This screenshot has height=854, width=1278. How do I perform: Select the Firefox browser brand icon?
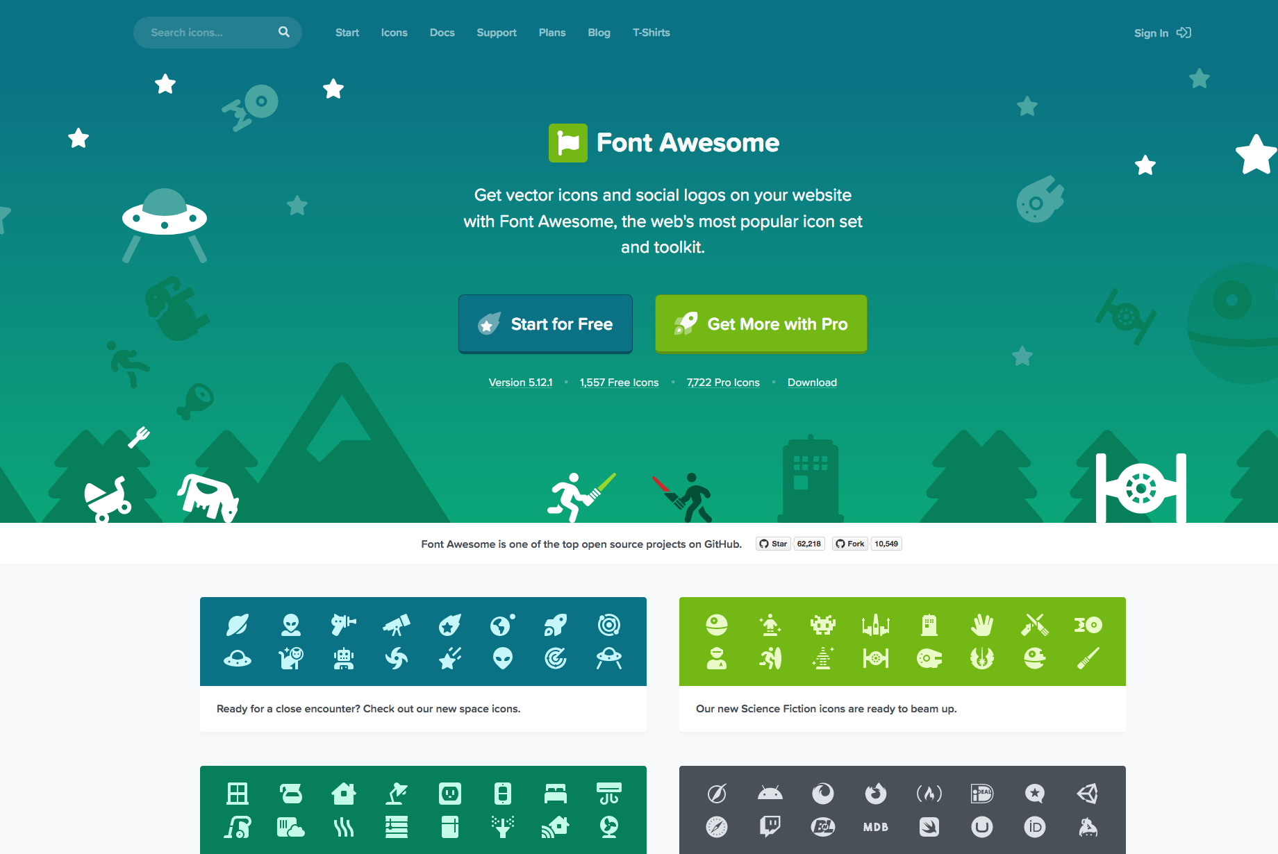tap(876, 793)
